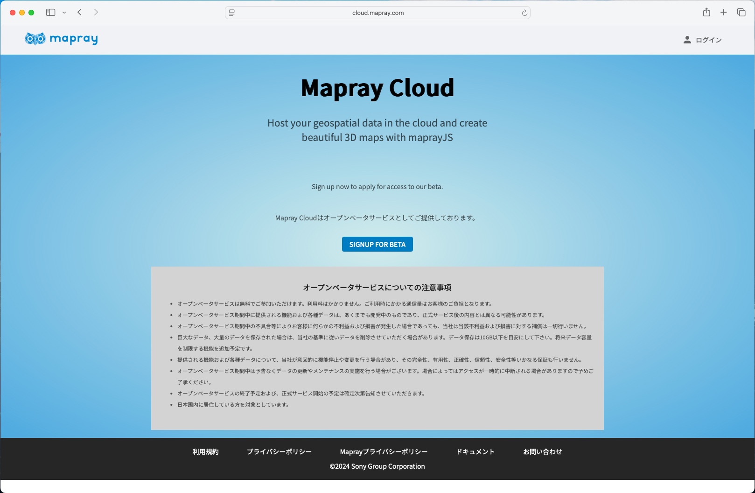The height and width of the screenshot is (493, 755).
Task: Go back with the browser back arrow
Action: pos(80,13)
